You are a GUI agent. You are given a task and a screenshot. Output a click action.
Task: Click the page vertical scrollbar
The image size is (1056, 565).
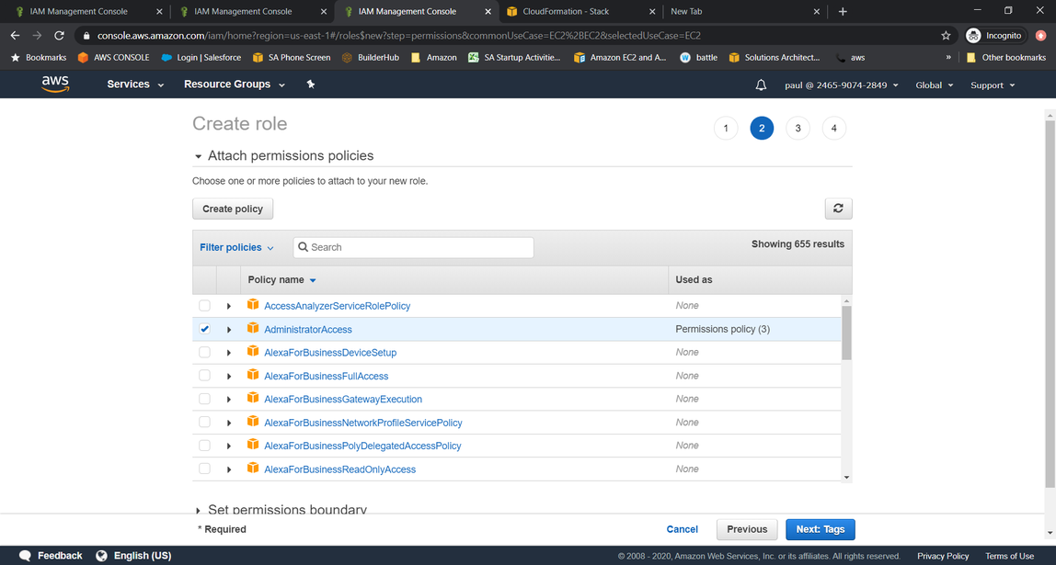click(x=1050, y=302)
